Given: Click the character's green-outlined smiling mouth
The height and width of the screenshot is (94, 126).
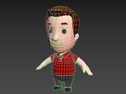Looking at the screenshot, I should pyautogui.click(x=57, y=45).
